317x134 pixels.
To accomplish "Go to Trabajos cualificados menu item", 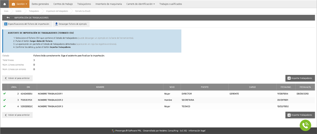I will (170, 4).
